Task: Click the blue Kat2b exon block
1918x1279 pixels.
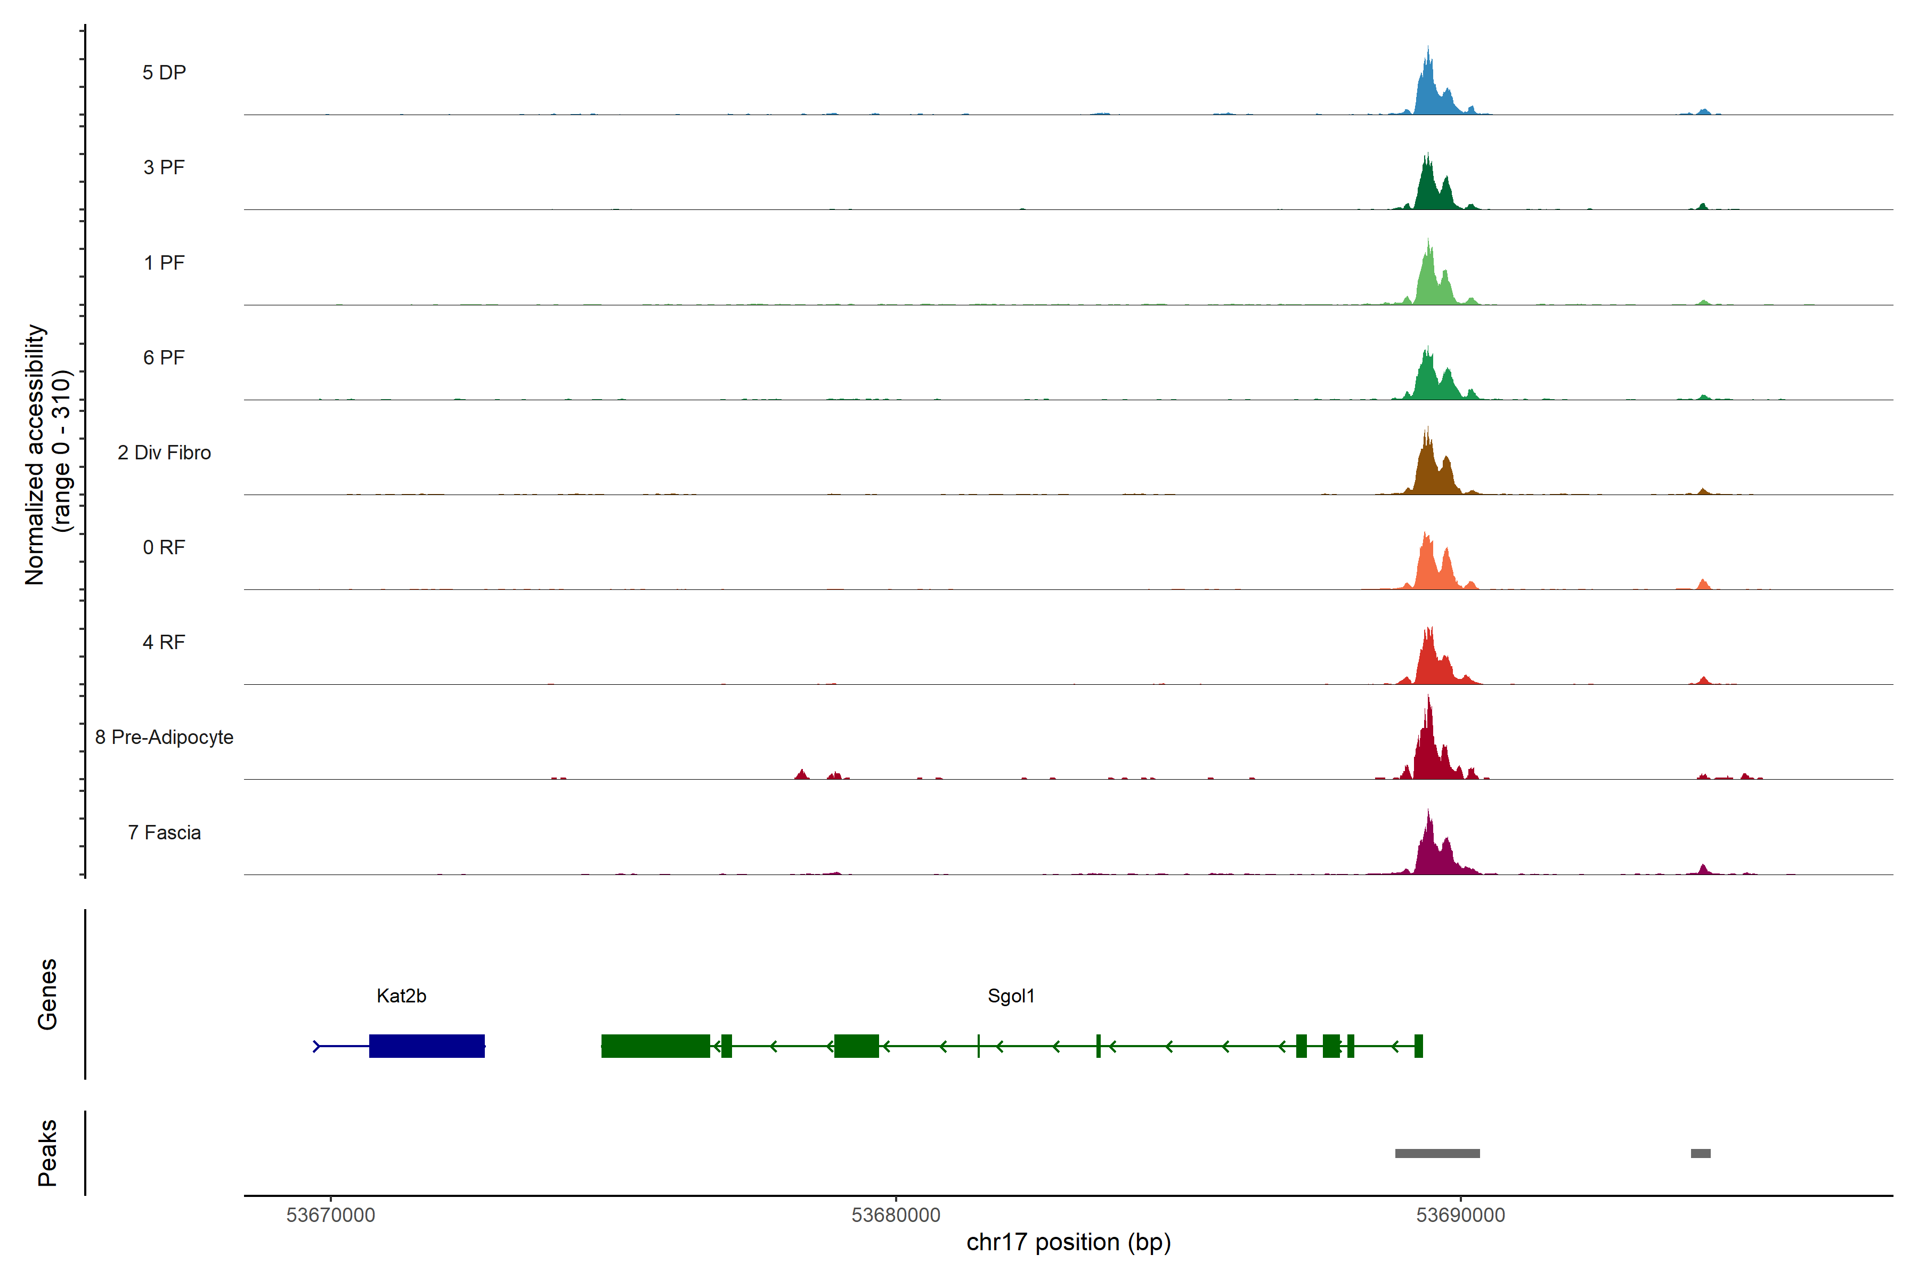Action: (x=427, y=1046)
